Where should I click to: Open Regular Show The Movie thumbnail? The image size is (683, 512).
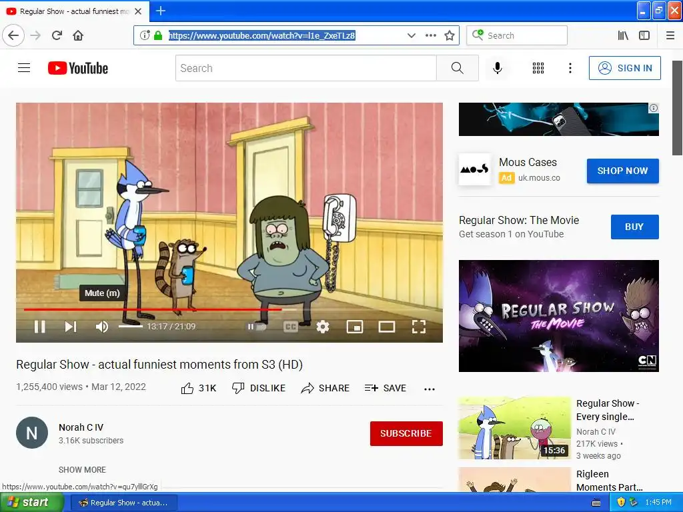tap(558, 315)
